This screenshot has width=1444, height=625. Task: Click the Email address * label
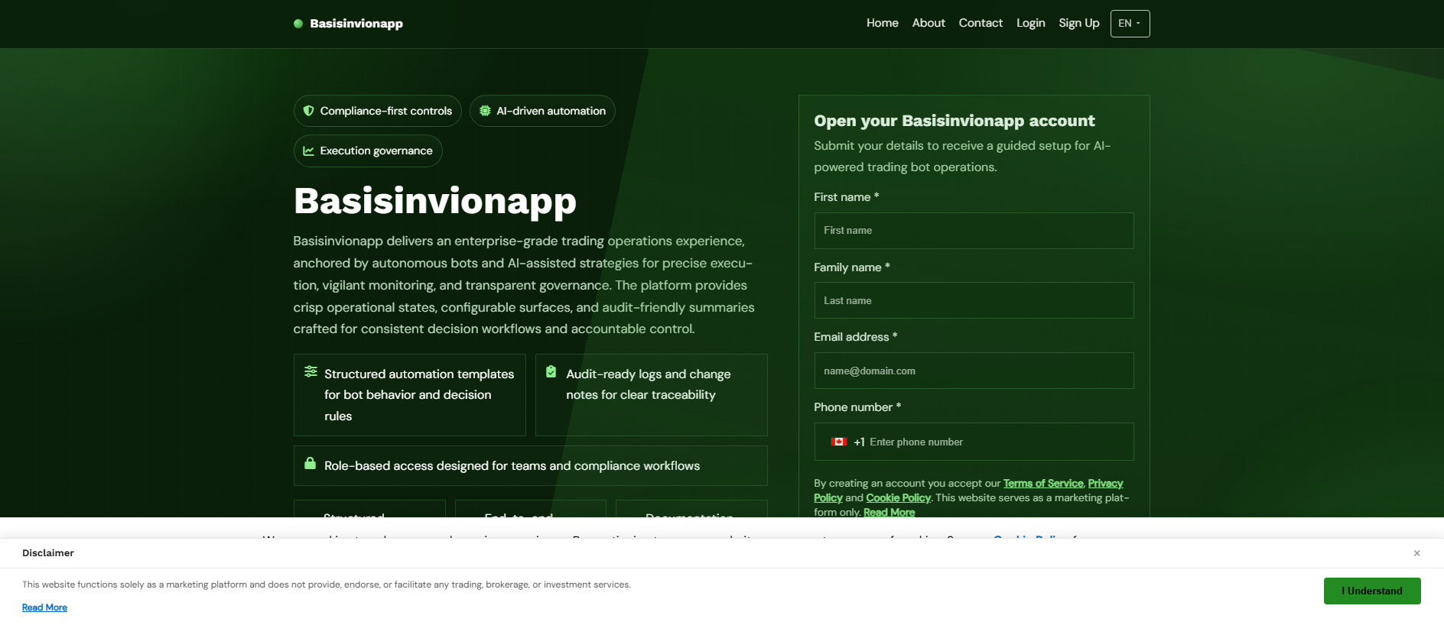tap(856, 337)
